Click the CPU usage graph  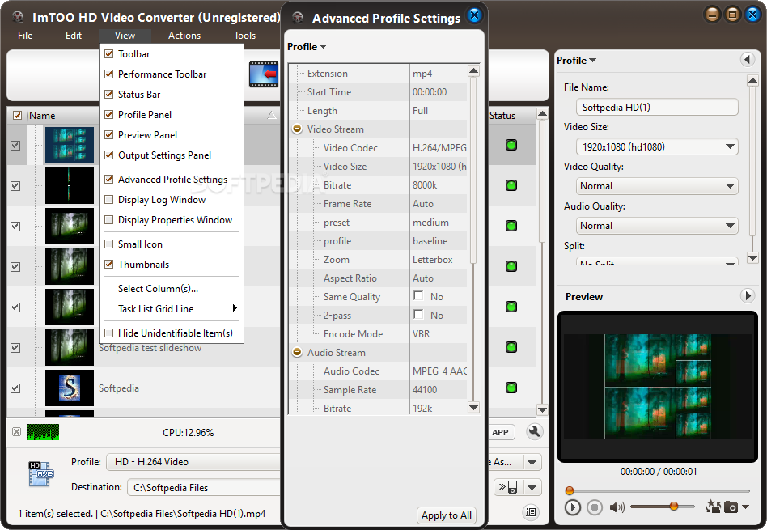click(x=43, y=432)
